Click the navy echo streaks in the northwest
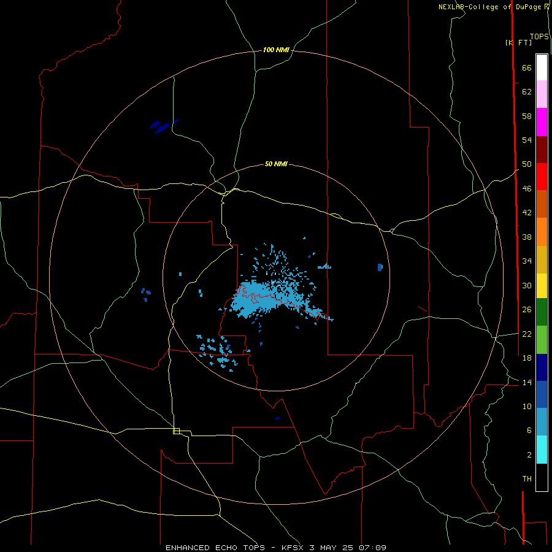The image size is (552, 552). 164,126
